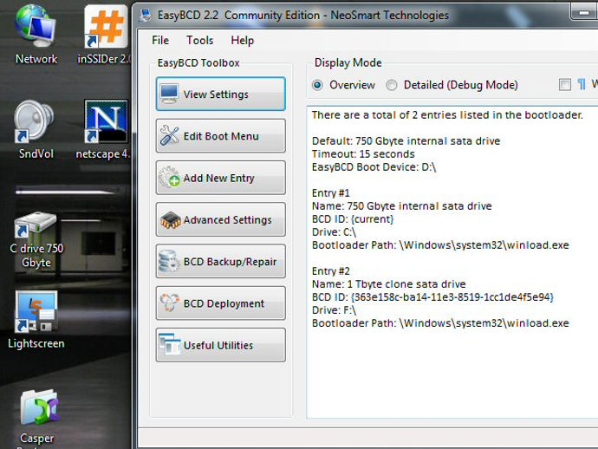This screenshot has width=598, height=449.
Task: Click the 'Timeout: 15 seconds' line
Action: pyautogui.click(x=363, y=154)
